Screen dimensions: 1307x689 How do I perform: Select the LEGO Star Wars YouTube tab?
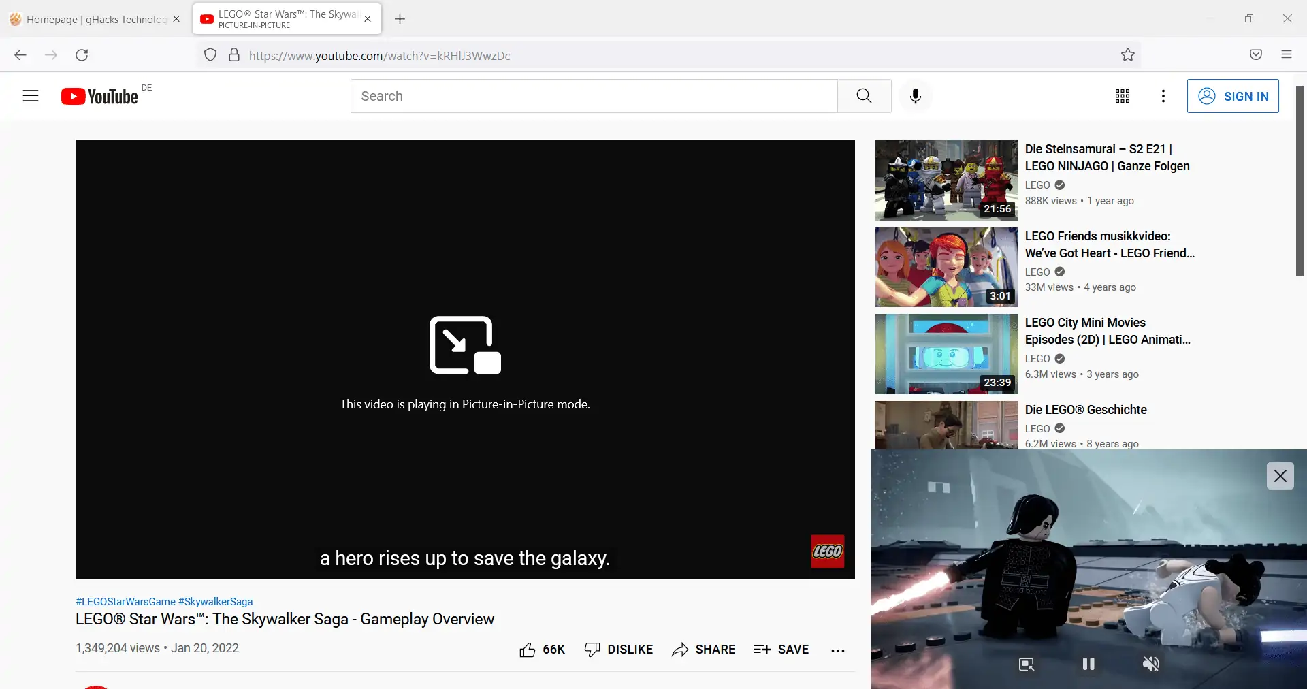point(287,19)
